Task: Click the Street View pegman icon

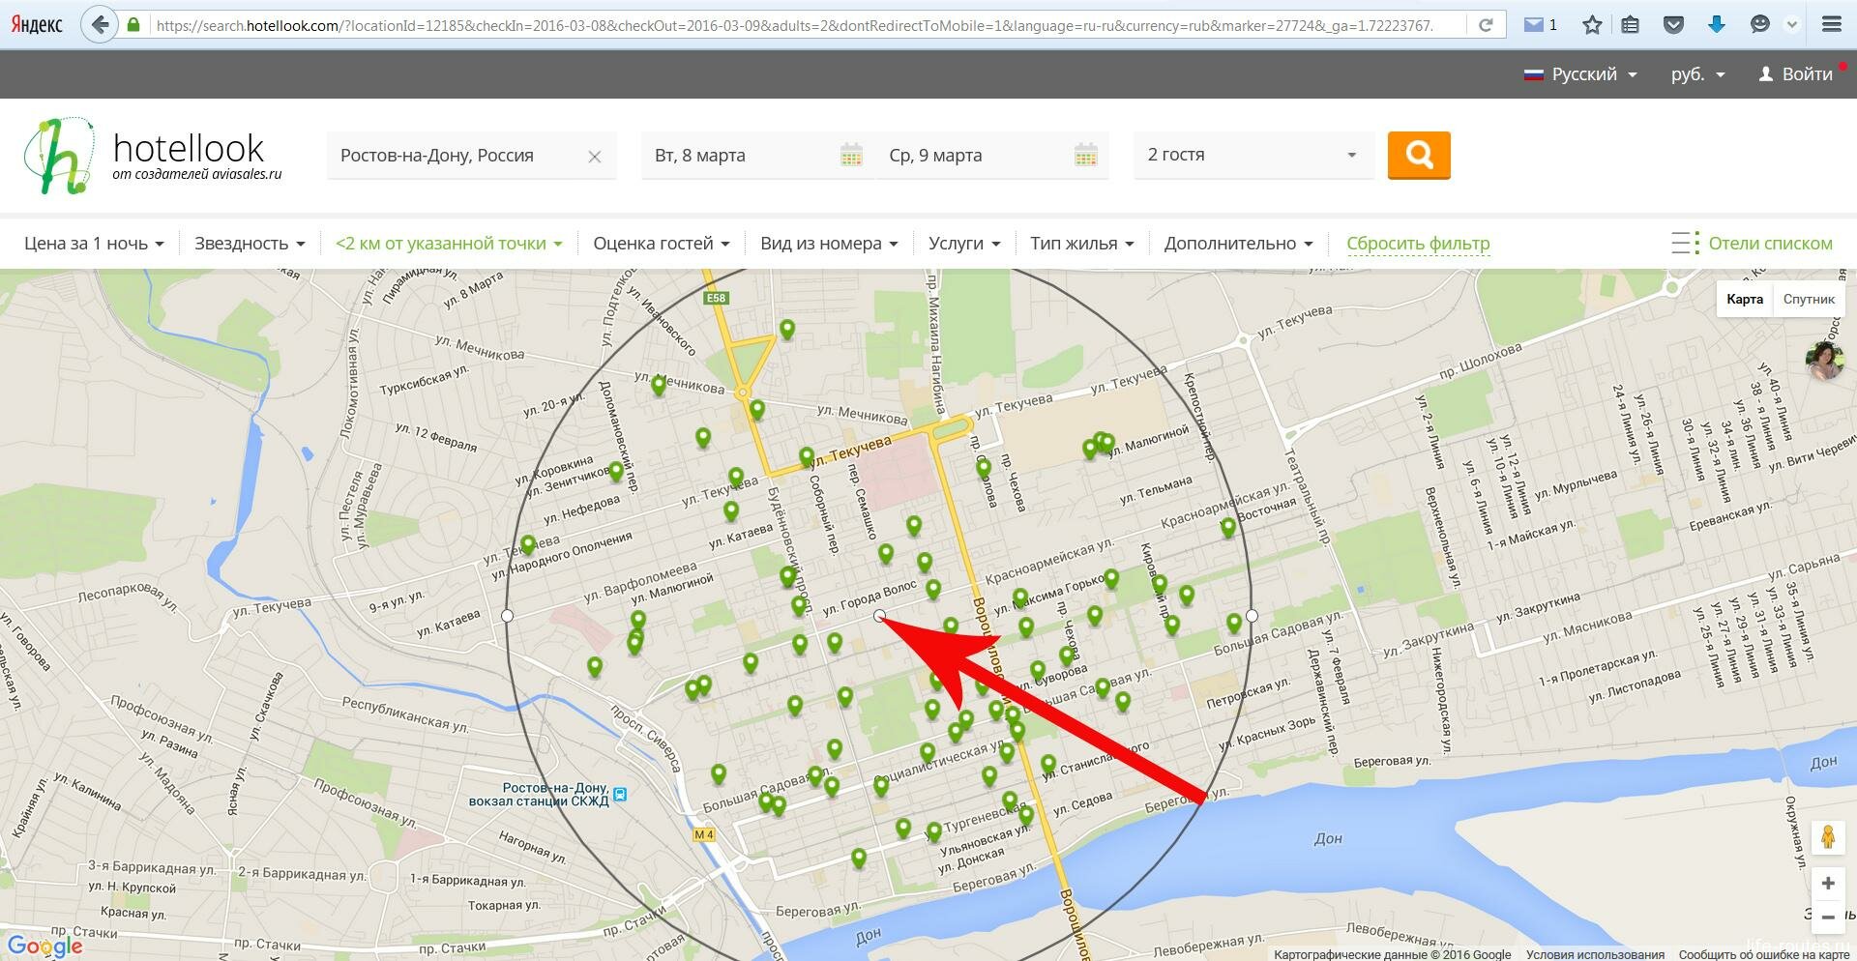Action: click(x=1828, y=837)
